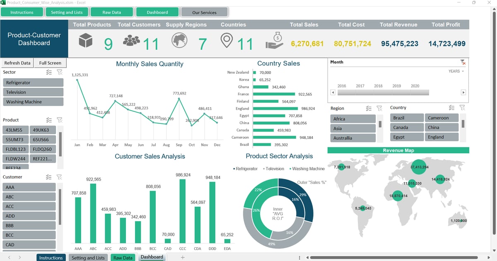Click the Refresh Data button
Image resolution: width=497 pixels, height=261 pixels.
click(17, 63)
